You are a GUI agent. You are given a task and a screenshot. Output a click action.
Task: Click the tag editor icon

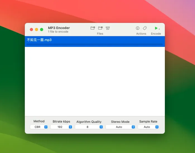tap(145, 28)
